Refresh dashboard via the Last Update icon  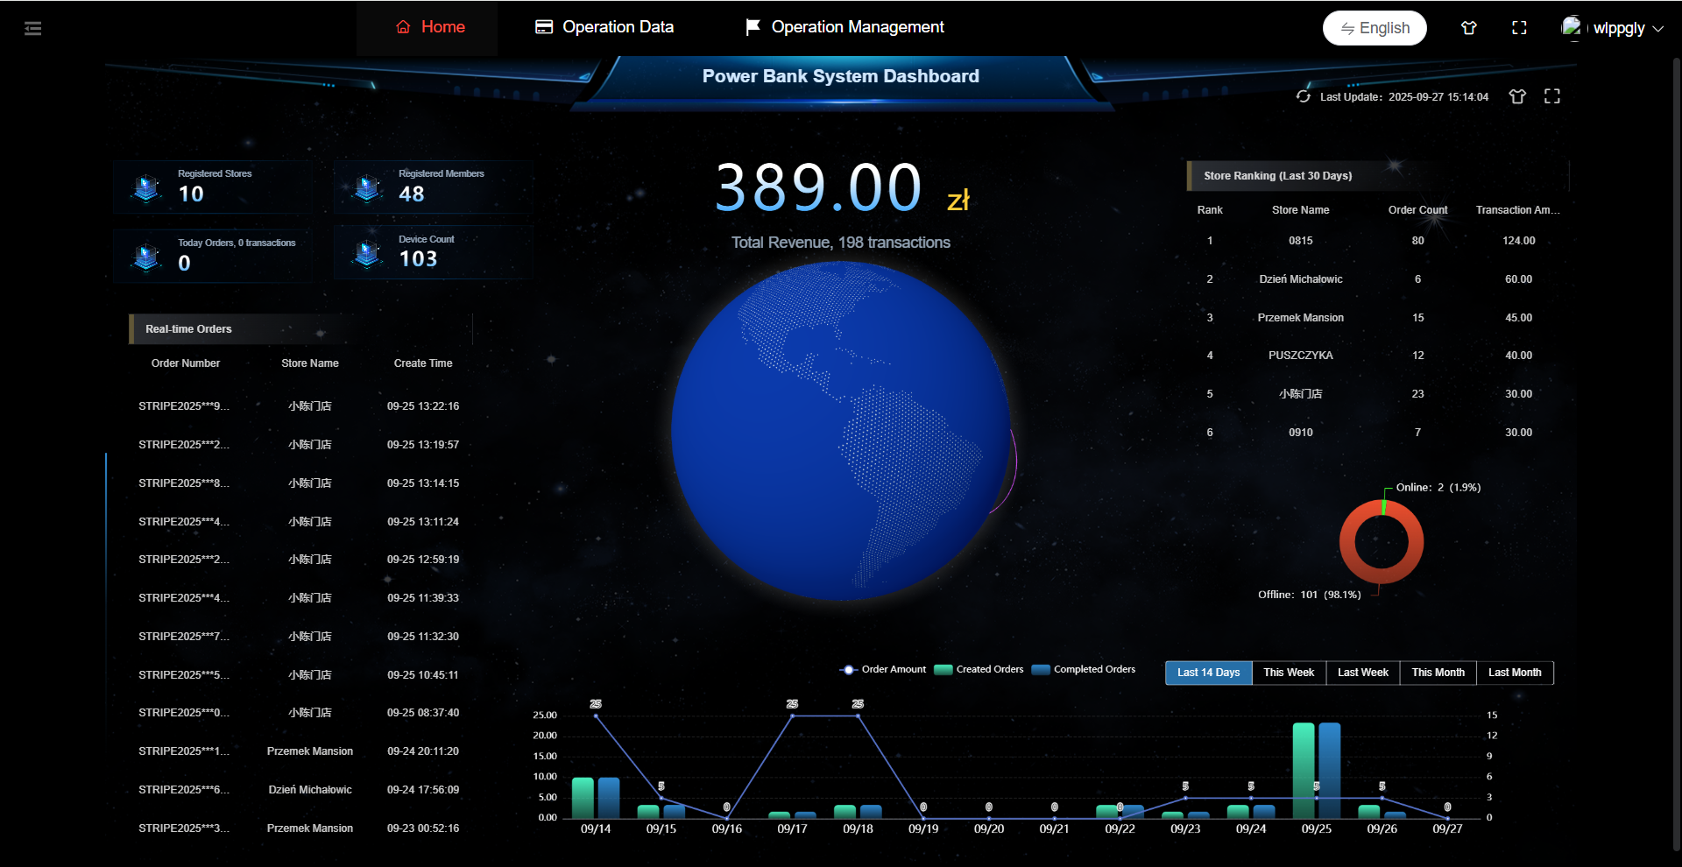(1304, 96)
